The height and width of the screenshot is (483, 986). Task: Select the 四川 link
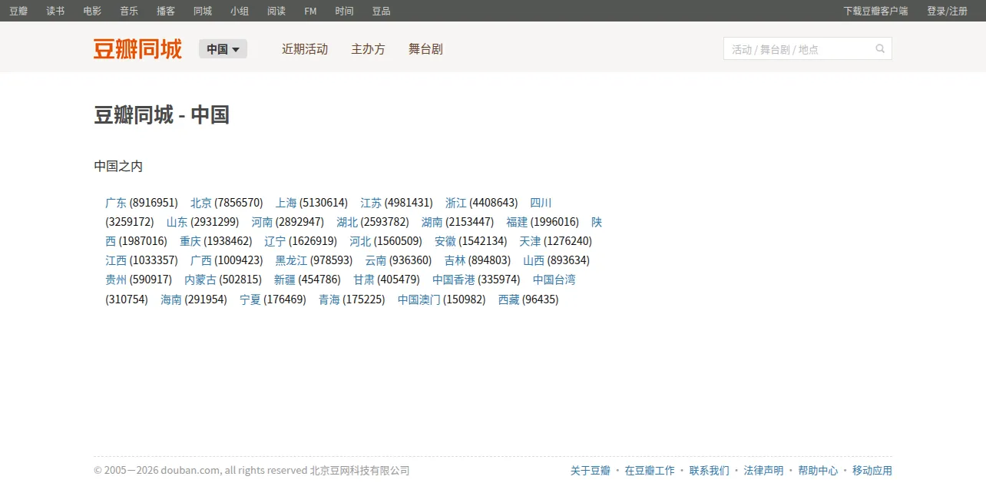click(541, 203)
